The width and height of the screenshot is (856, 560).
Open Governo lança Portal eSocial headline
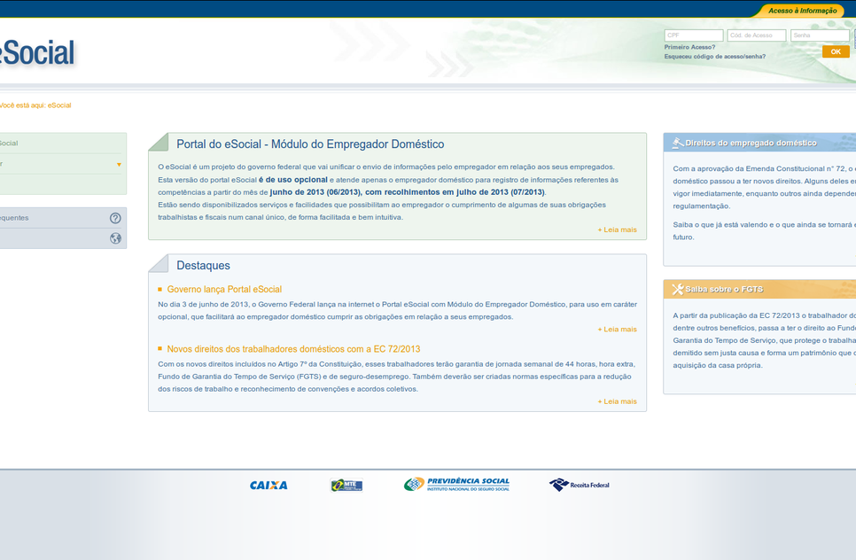click(x=224, y=289)
